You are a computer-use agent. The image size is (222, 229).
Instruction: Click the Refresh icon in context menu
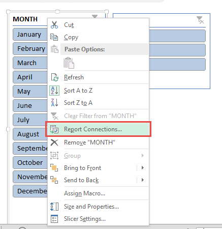click(x=54, y=77)
